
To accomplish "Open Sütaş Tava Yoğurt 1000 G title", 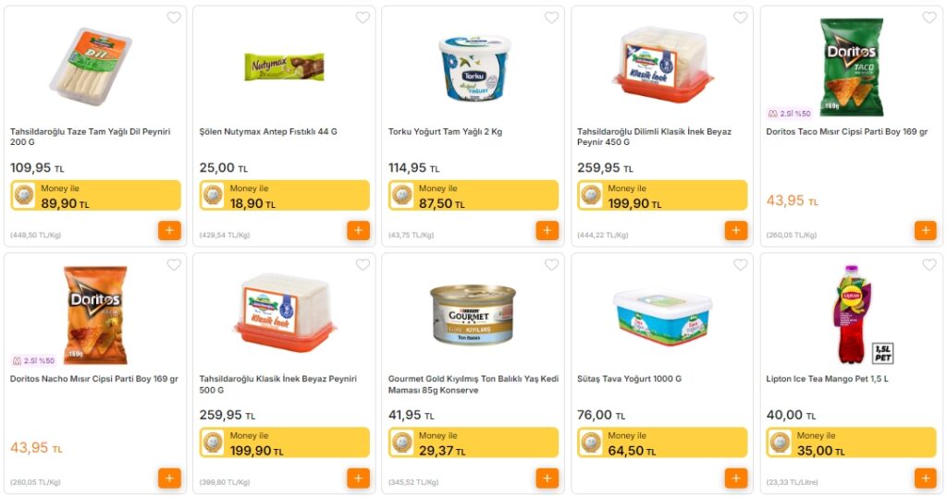I will 629,379.
